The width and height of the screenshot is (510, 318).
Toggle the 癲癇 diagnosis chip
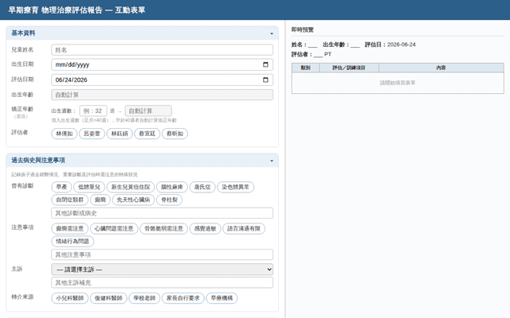100,200
